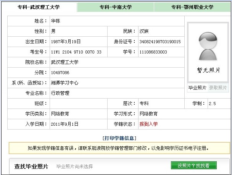Click the 打印学籍信息 link

119,138
